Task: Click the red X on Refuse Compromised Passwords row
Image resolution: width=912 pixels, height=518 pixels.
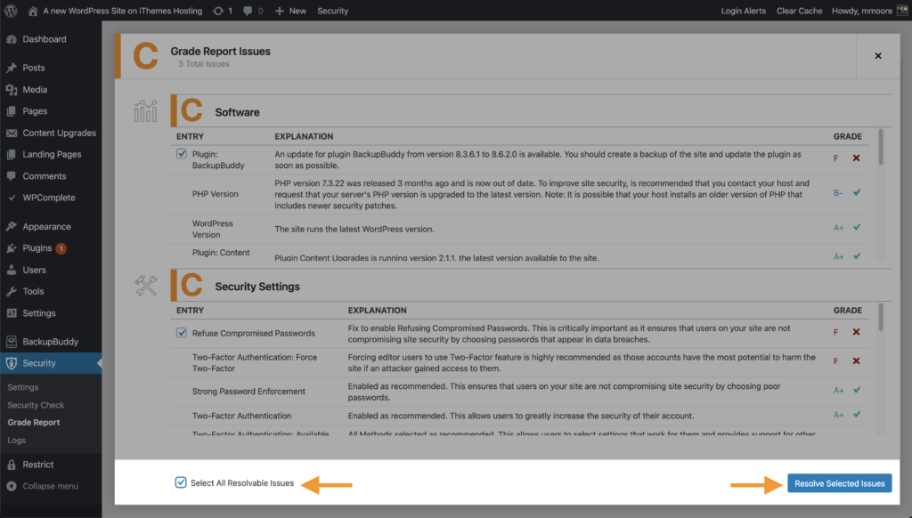Action: (x=856, y=332)
